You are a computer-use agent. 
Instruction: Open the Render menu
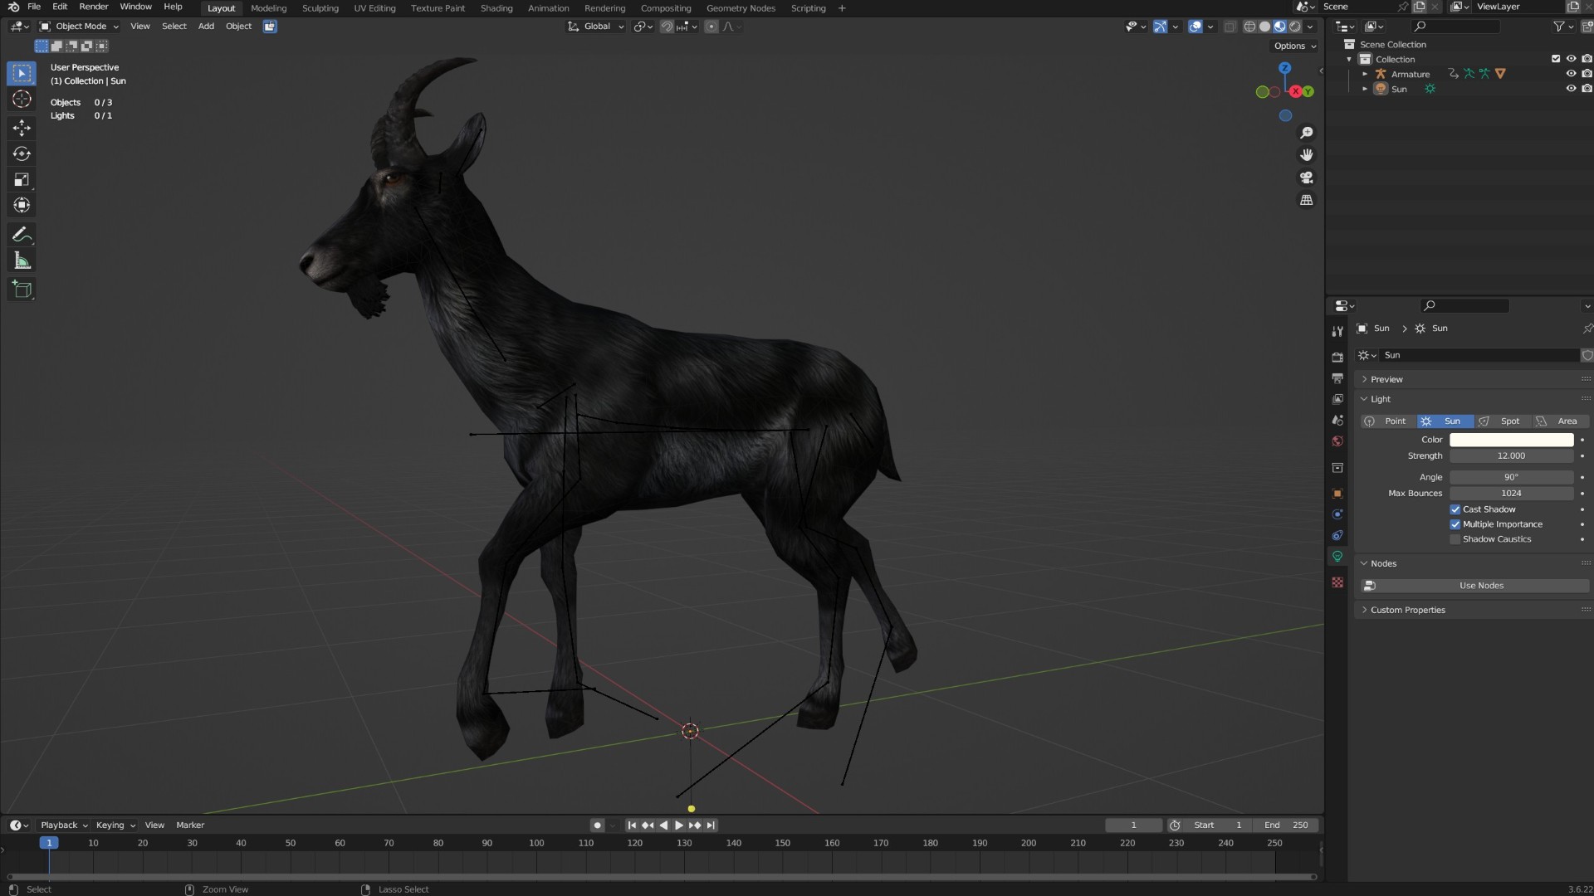click(x=94, y=7)
